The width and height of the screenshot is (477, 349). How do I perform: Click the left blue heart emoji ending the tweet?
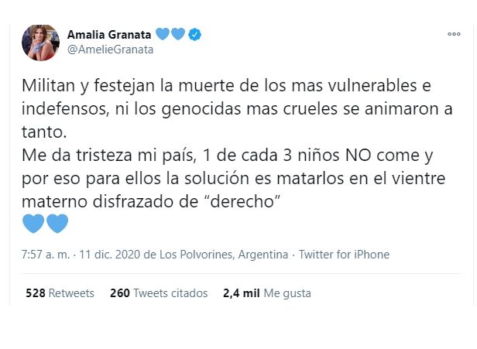click(34, 224)
